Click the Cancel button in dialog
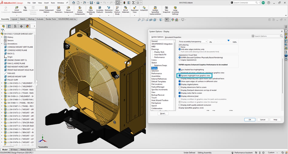Screen dimensions: 288x154 [x=263, y=120]
